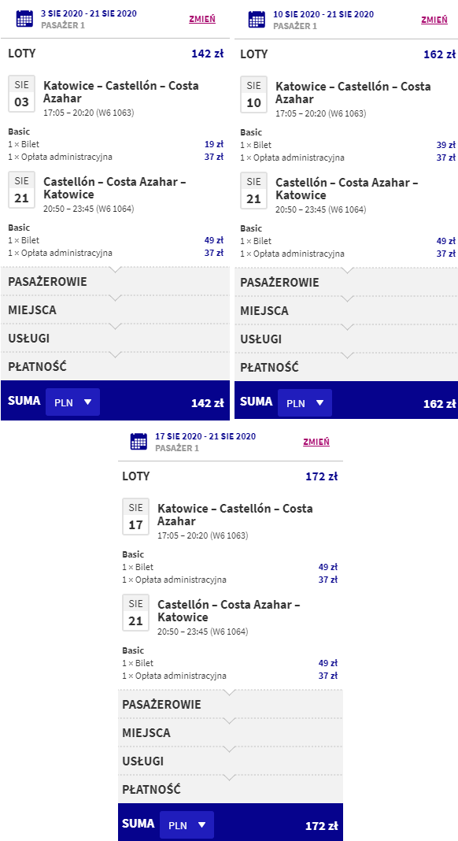Expand USŁUGI section in 17 SIE panel
Viewport: 458px width, 841px height.
[x=230, y=761]
